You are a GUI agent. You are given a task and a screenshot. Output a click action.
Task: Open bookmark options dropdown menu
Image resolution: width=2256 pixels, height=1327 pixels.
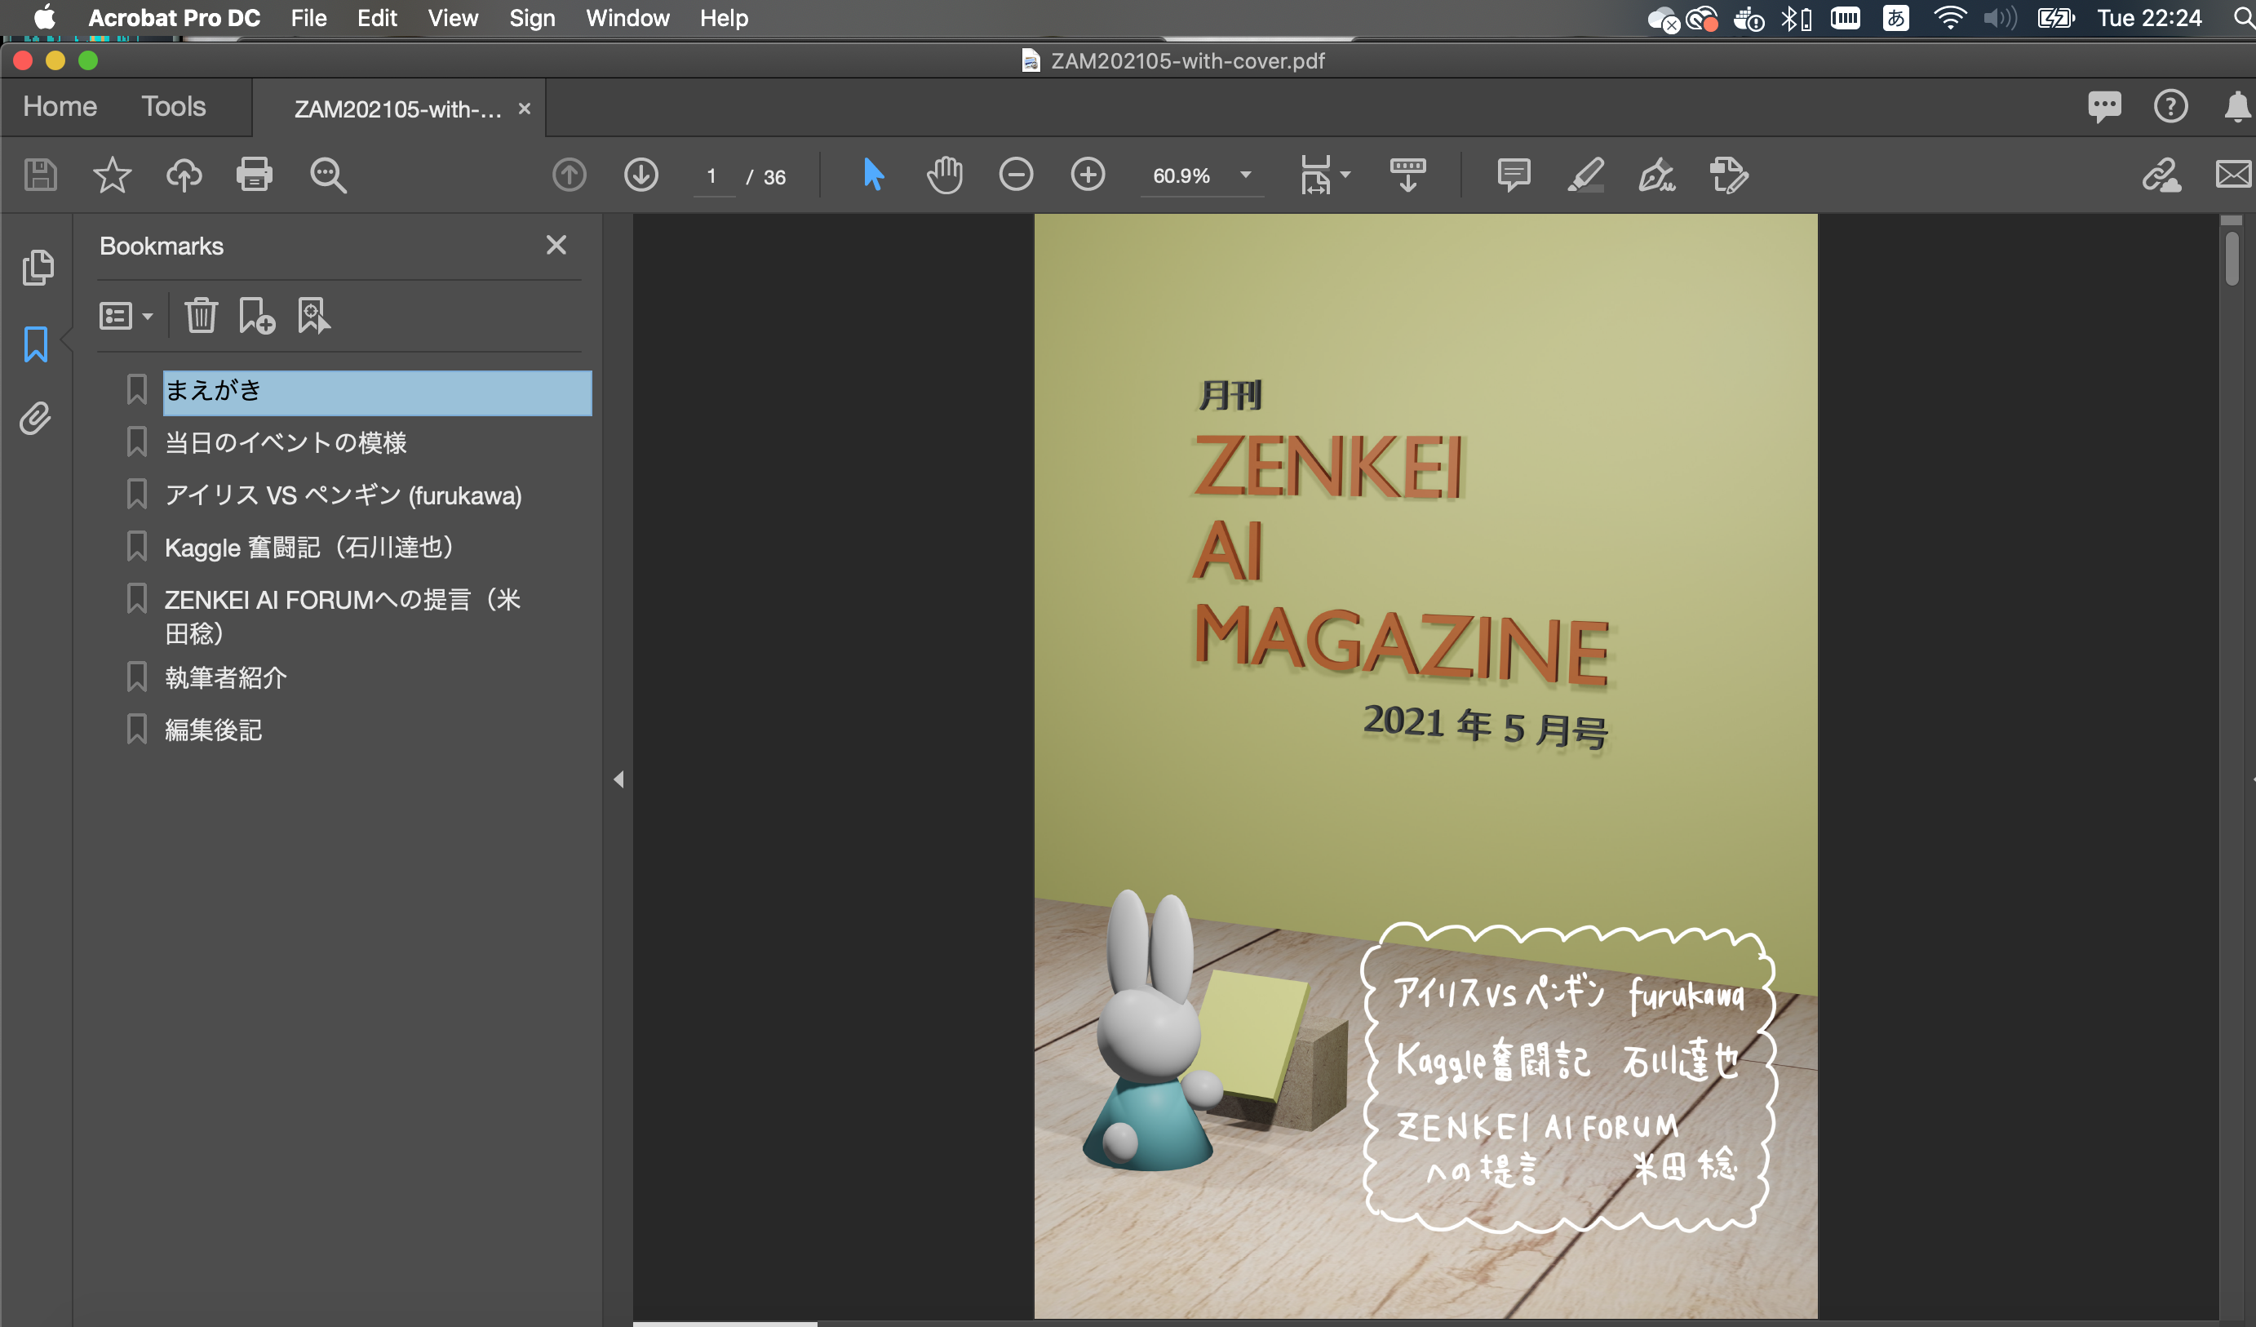pyautogui.click(x=126, y=316)
